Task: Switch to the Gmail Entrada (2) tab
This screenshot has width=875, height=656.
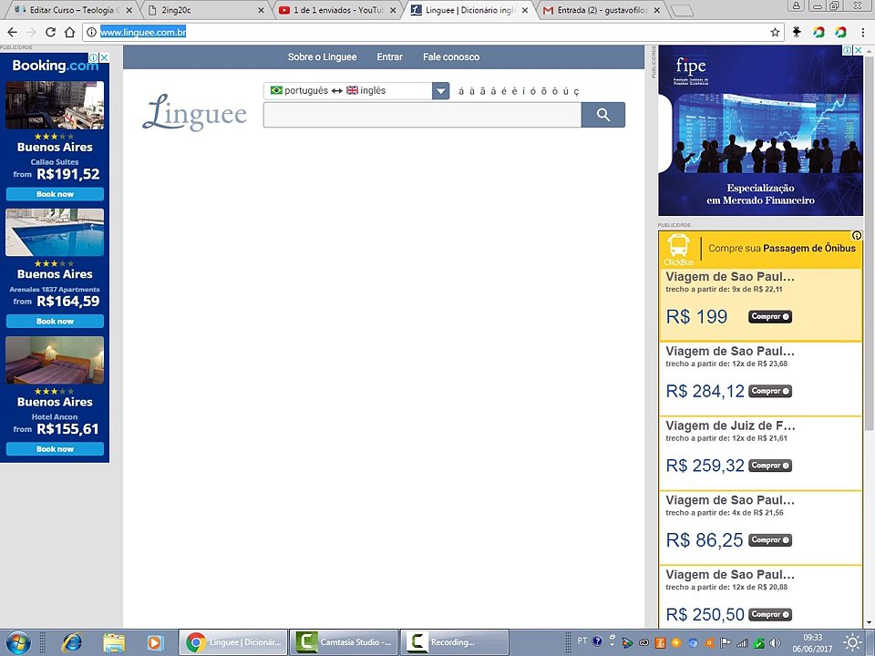Action: coord(602,10)
